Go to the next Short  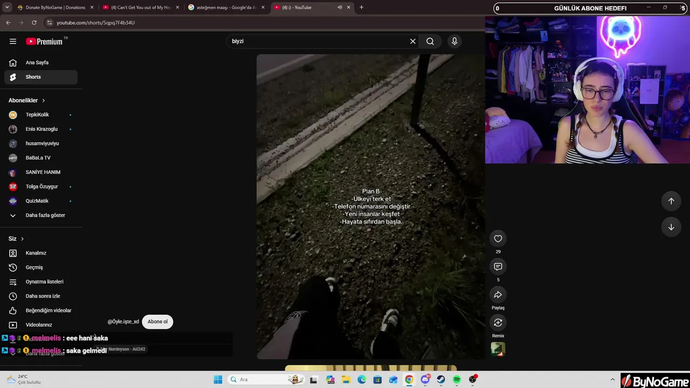671,227
